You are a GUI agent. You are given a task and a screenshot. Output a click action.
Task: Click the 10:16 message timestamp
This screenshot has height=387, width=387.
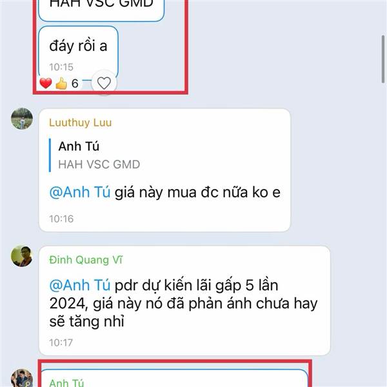[x=61, y=219]
